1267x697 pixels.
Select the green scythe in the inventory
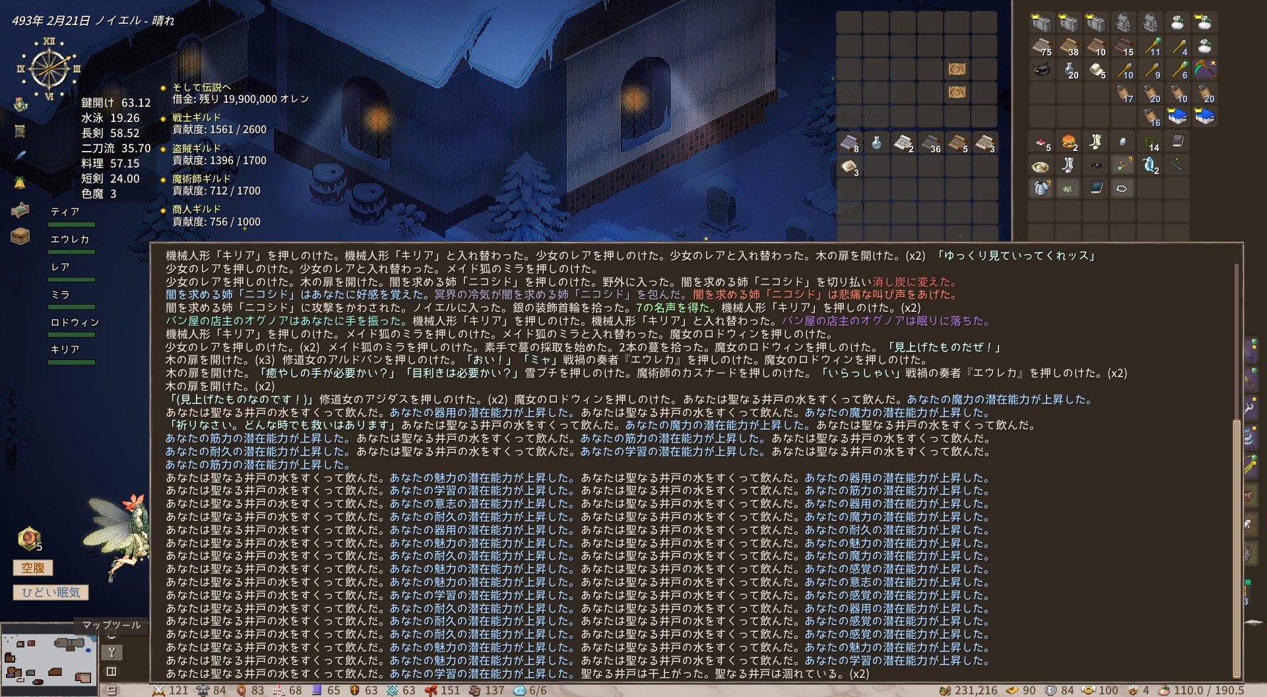tap(1206, 69)
